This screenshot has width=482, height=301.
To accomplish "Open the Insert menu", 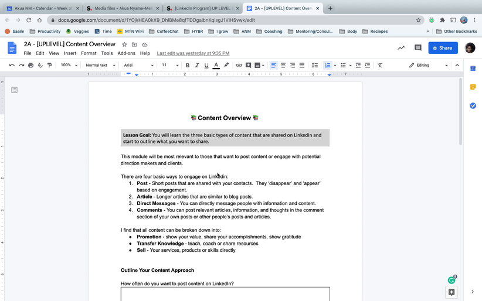I will pyautogui.click(x=70, y=53).
